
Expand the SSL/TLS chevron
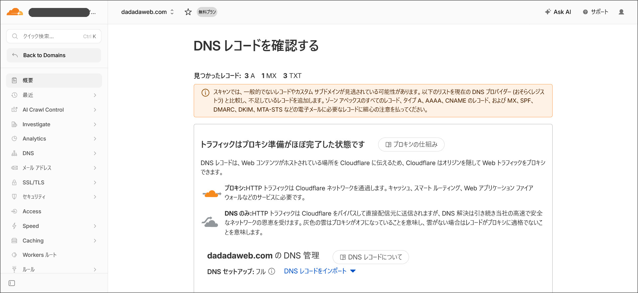[95, 182]
